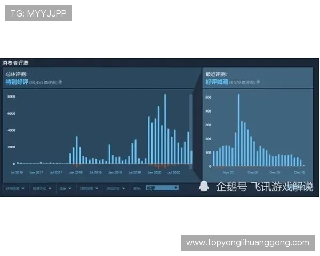Image resolution: width=320 pixels, height=256 pixels.
Task: Select the 最近评测 recent reviews label
Action: (217, 74)
